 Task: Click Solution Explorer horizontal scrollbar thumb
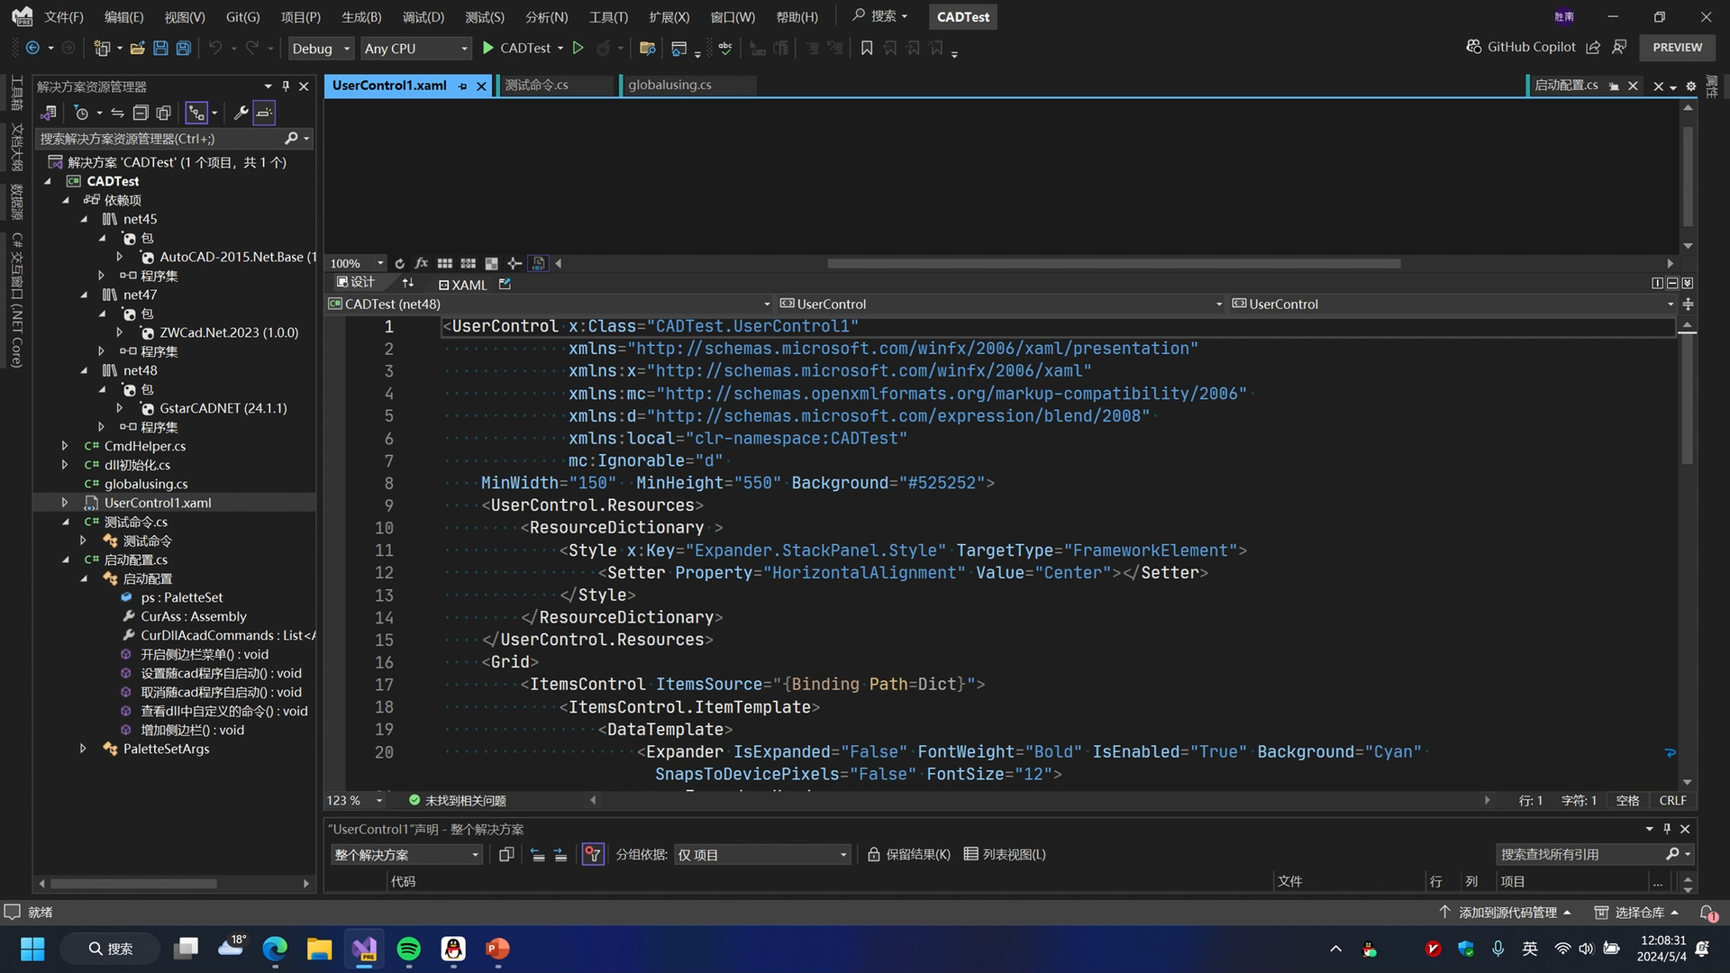click(133, 884)
